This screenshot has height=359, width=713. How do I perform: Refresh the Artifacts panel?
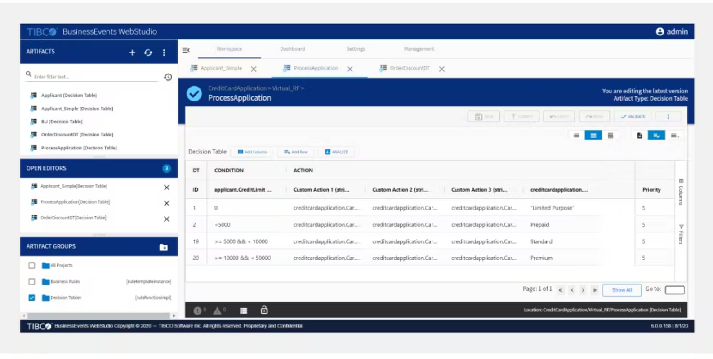click(148, 53)
